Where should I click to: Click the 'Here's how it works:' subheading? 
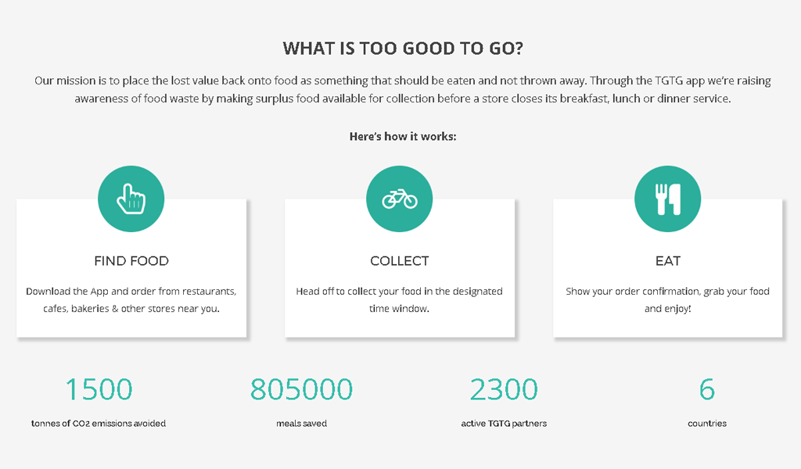coord(403,136)
